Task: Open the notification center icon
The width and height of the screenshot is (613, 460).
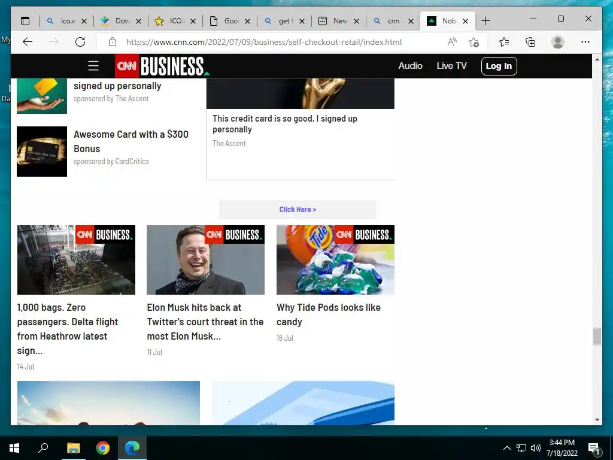Action: [x=594, y=449]
